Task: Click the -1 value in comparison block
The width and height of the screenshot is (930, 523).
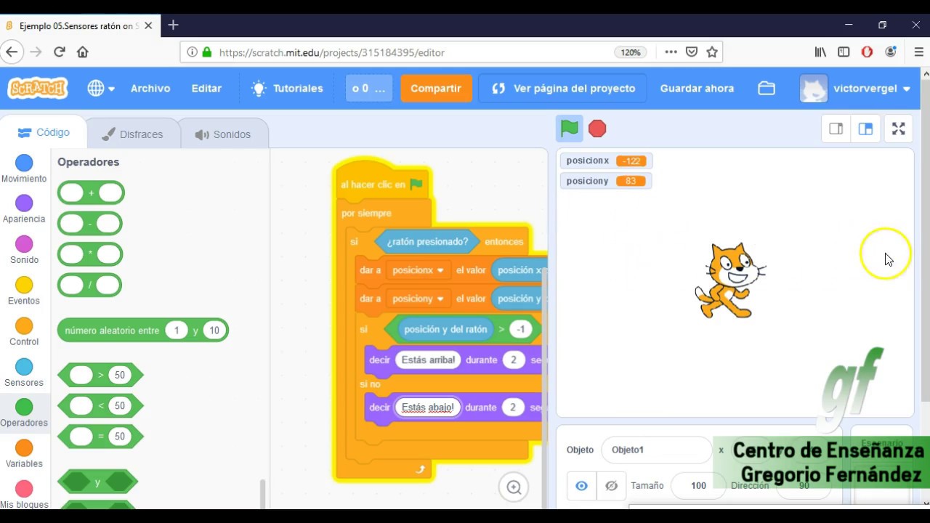Action: click(x=520, y=329)
